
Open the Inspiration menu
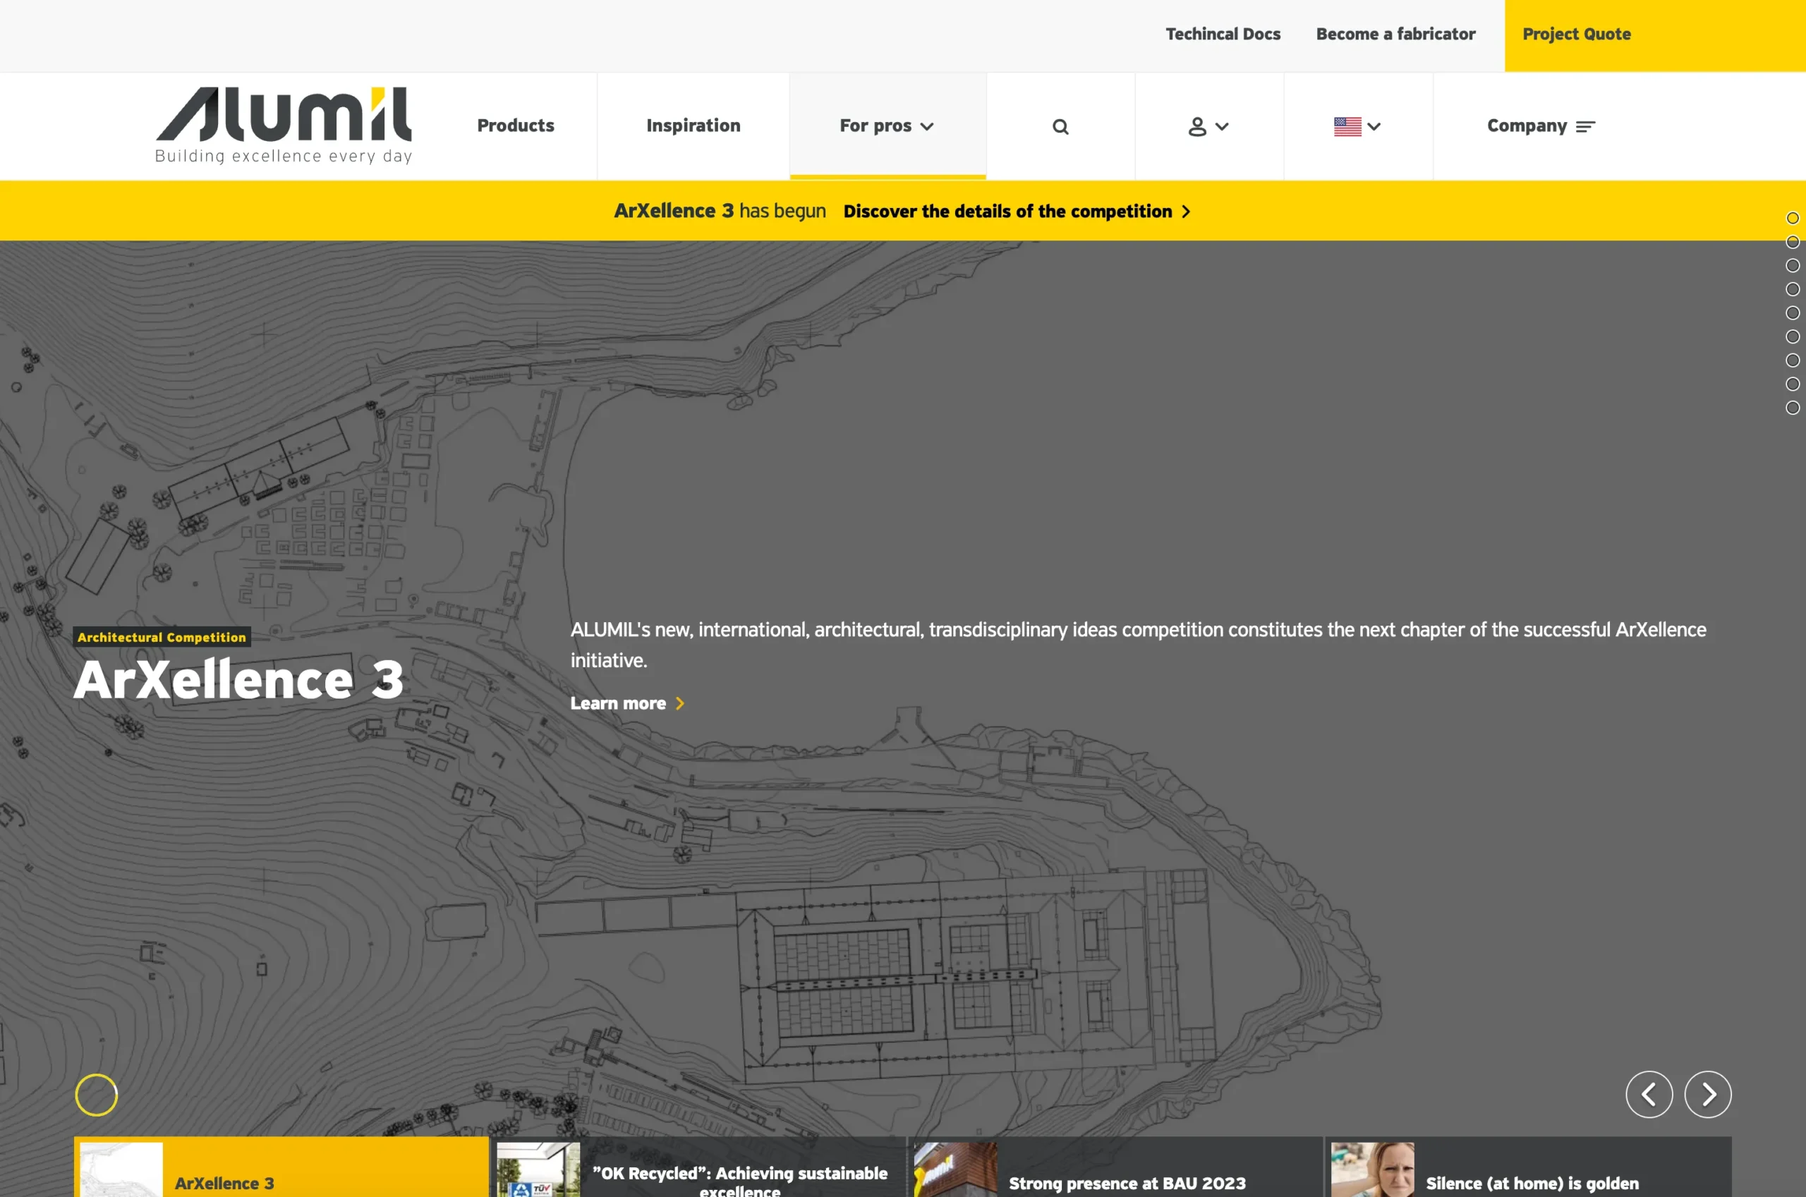693,125
